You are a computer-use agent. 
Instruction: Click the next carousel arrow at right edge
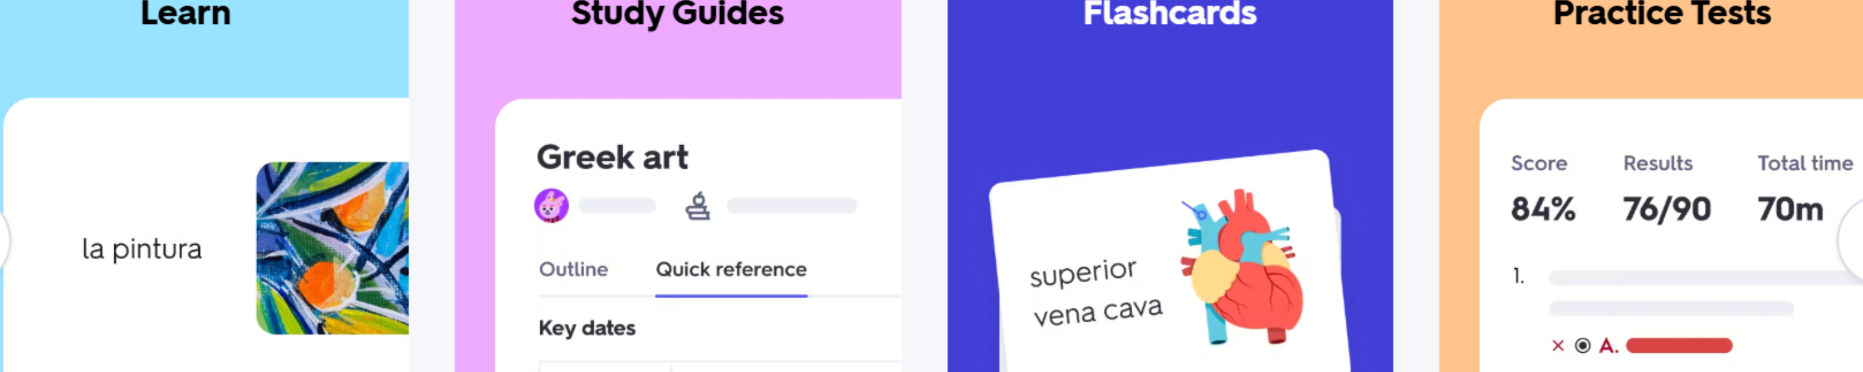(x=1853, y=239)
